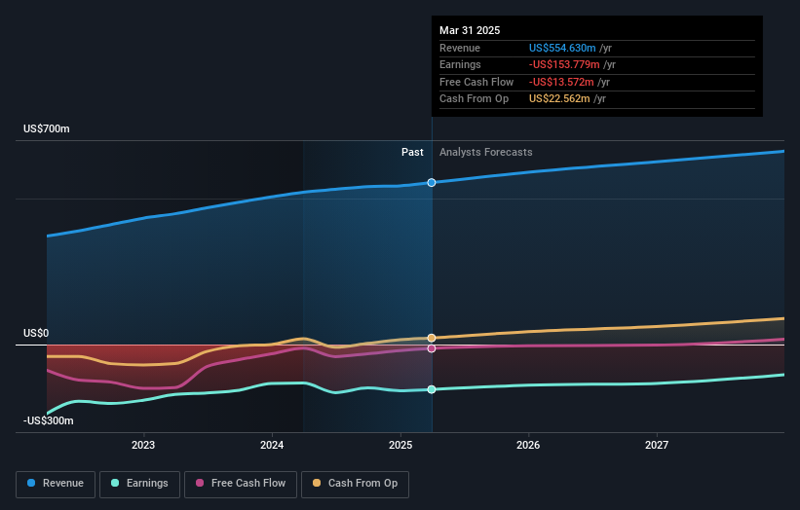Click the Earnings row label in tooltip

[x=460, y=64]
